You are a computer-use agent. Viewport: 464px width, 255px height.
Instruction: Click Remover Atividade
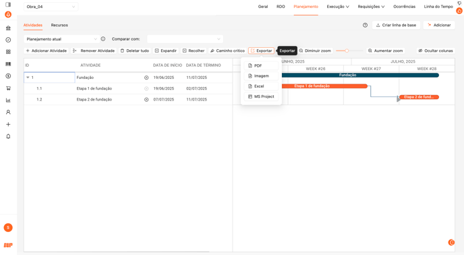click(x=94, y=51)
